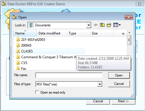This screenshot has height=111, width=145.
Task: Expand the Look in dropdown
Action: click(89, 25)
